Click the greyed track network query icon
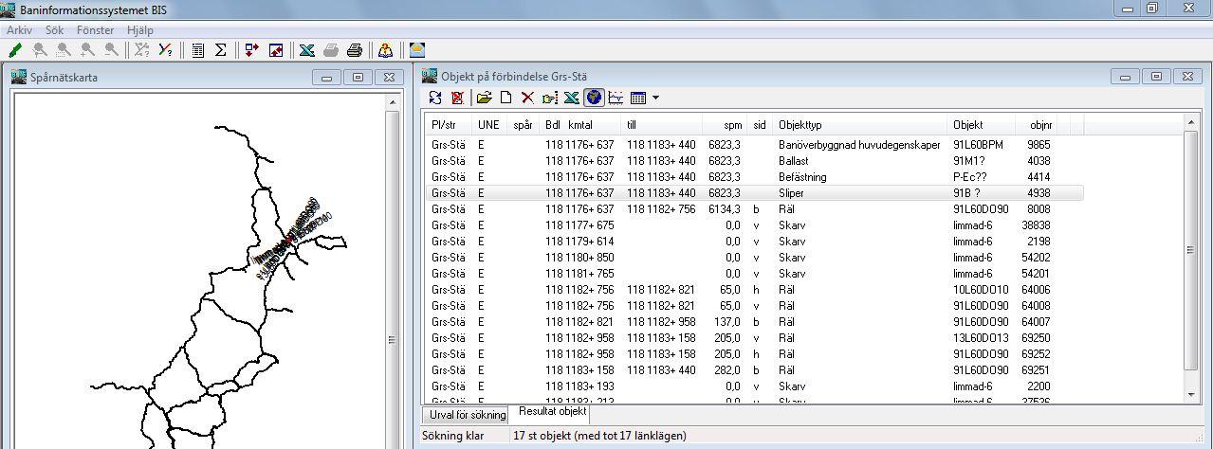Image resolution: width=1213 pixels, height=449 pixels. [x=142, y=50]
